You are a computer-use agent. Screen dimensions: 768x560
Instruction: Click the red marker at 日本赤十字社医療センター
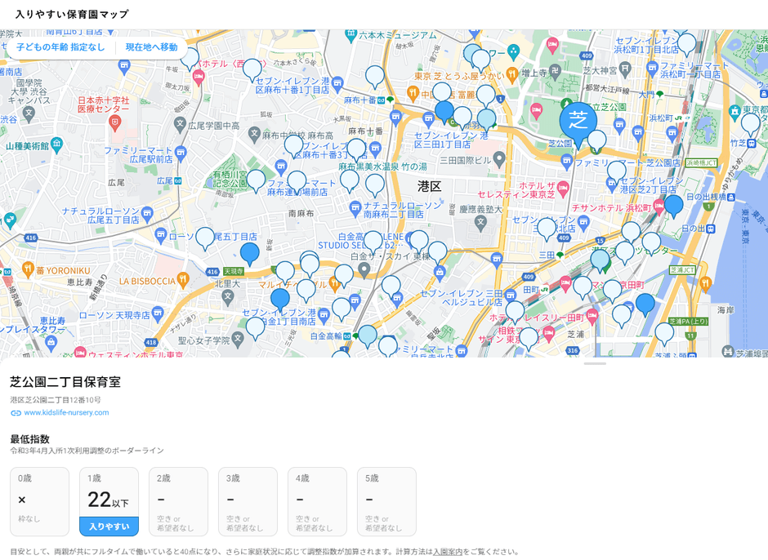click(x=114, y=122)
